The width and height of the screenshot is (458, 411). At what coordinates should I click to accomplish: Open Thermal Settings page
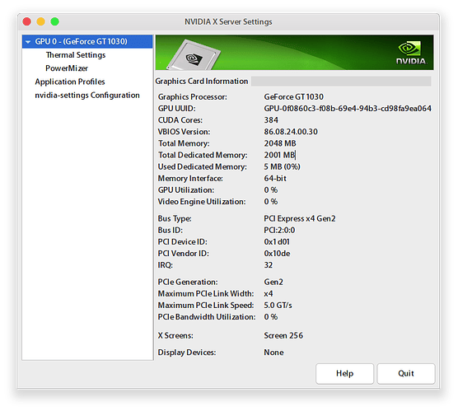point(76,55)
